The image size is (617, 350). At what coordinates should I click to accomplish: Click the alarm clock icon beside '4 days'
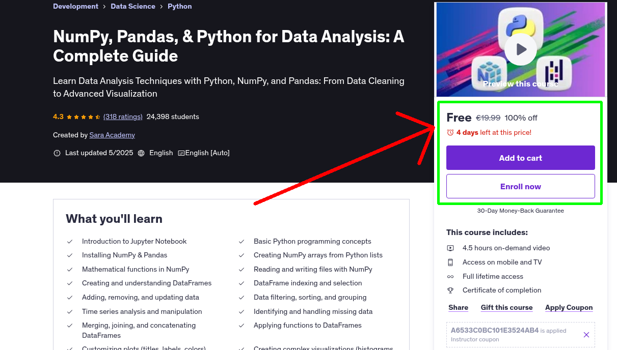450,132
